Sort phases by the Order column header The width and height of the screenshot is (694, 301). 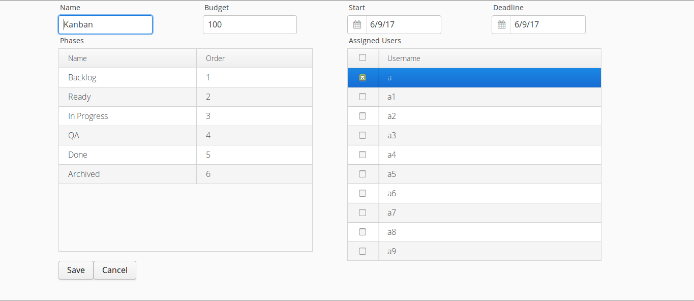pos(254,58)
